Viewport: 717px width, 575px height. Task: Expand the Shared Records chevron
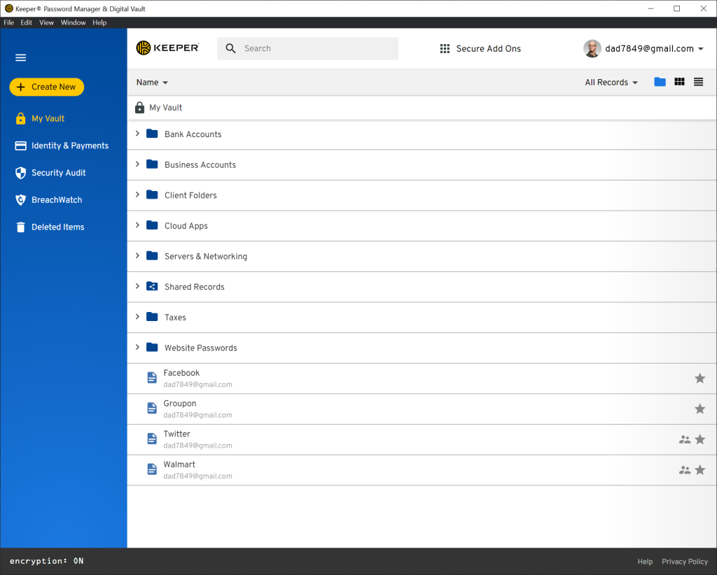(137, 286)
